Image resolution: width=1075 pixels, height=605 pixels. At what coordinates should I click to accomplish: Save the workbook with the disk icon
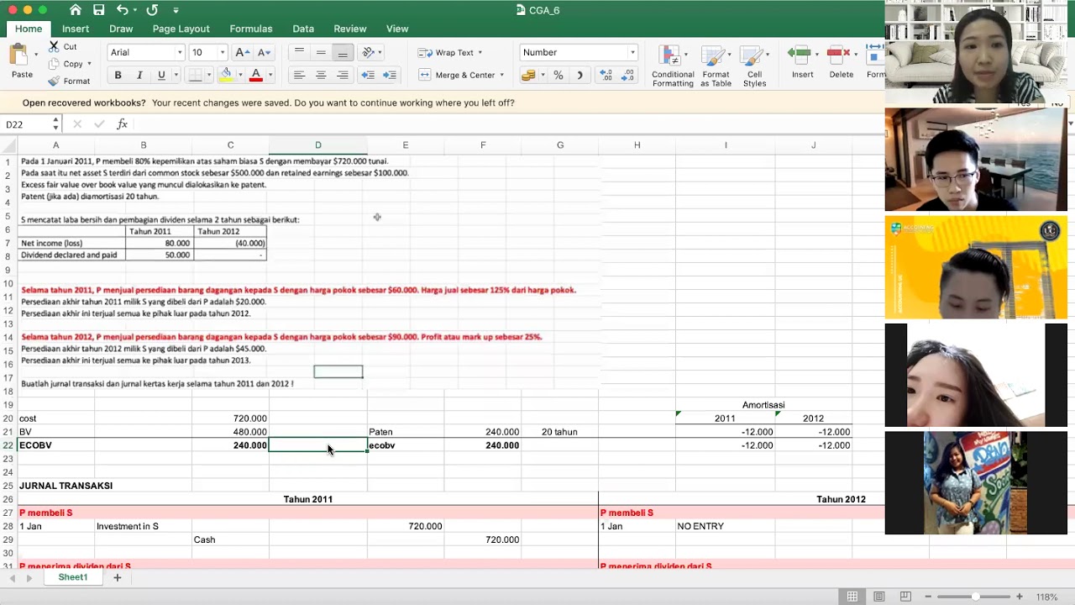pyautogui.click(x=99, y=10)
